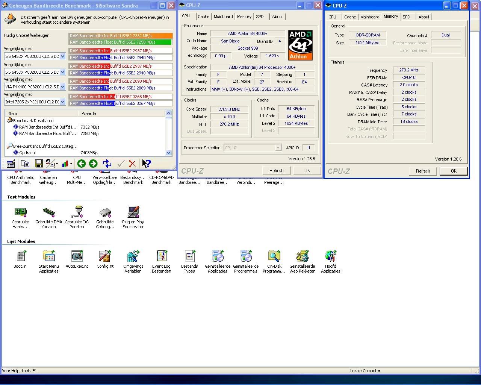Switch to Memory tab in left CPU-Z window
481x385 pixels.
(x=244, y=17)
